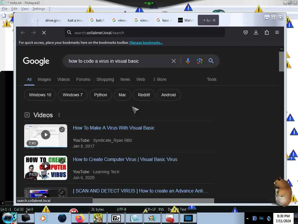
Task: Select the Images search filter
Action: pyautogui.click(x=44, y=79)
